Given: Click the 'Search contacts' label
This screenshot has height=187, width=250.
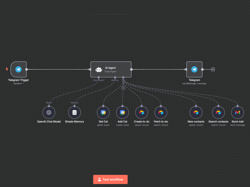Looking at the screenshot, I should (218, 121).
